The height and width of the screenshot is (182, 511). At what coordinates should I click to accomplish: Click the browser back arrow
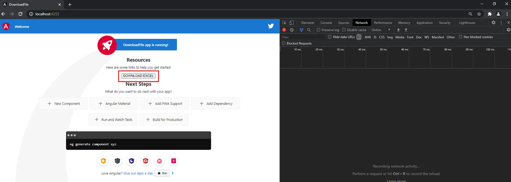pyautogui.click(x=3, y=14)
